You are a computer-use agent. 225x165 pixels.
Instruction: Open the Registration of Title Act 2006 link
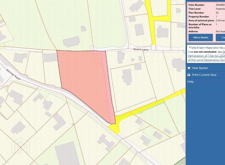click(x=207, y=56)
